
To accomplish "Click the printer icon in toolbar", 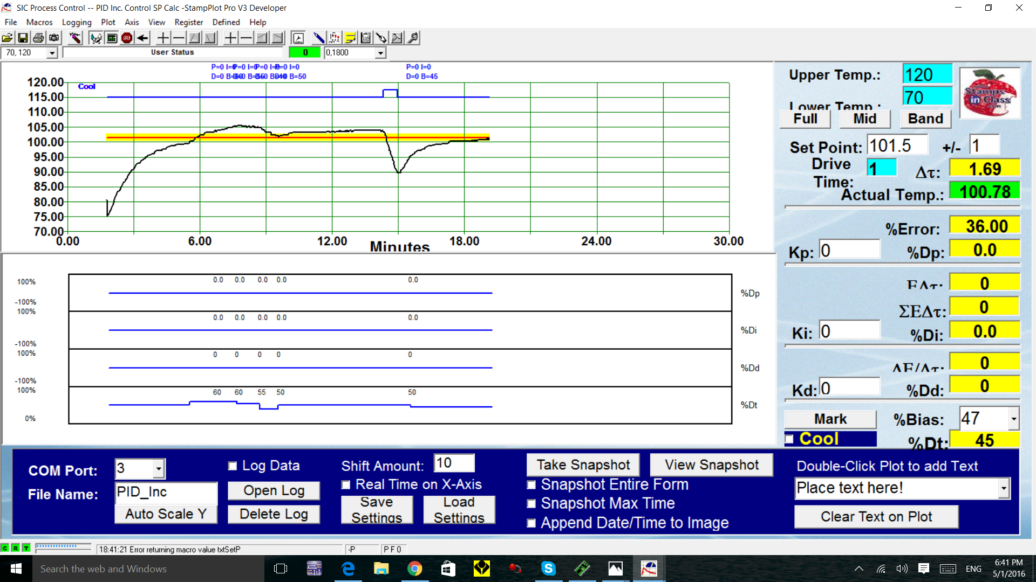I will point(38,38).
